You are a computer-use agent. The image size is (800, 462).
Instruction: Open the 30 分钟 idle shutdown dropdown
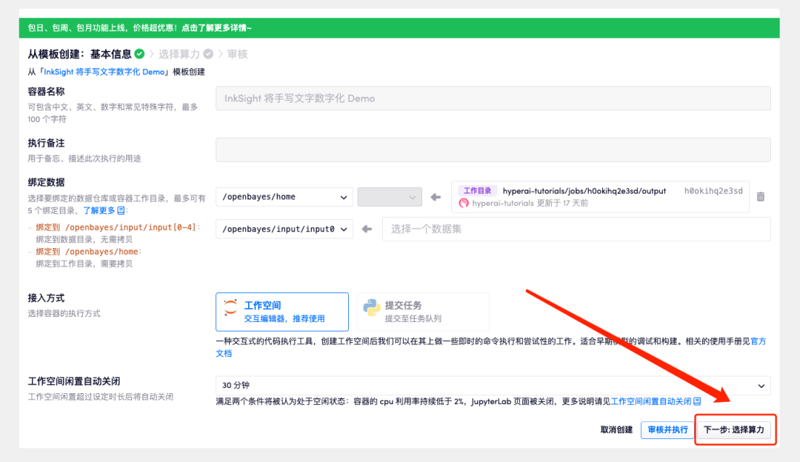(x=493, y=386)
